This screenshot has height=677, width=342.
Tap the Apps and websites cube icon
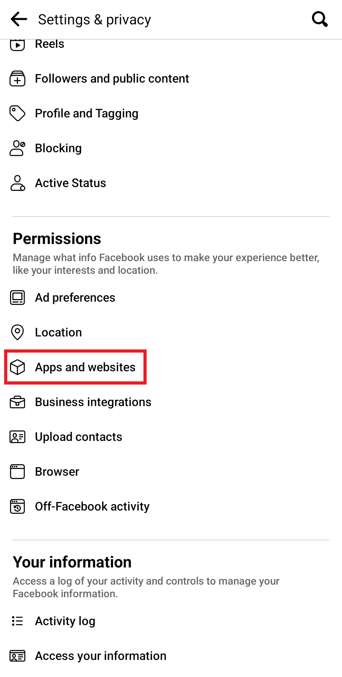(17, 367)
